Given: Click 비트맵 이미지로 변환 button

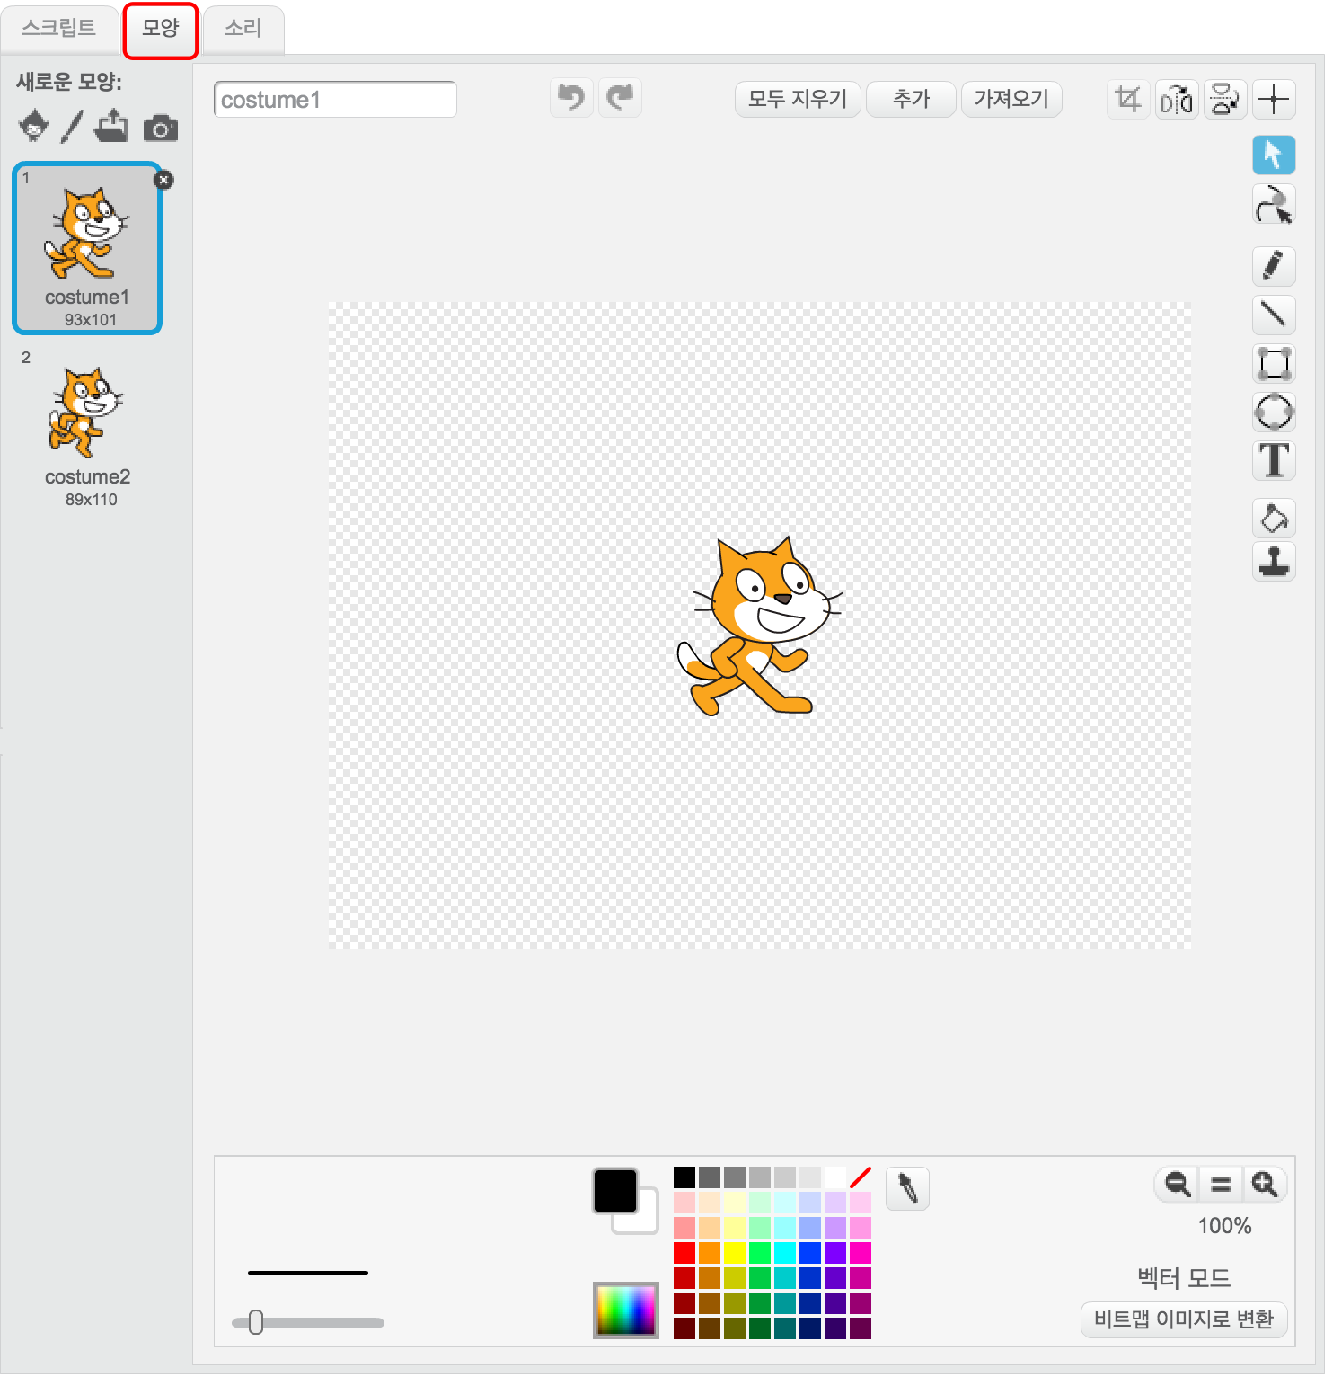Looking at the screenshot, I should click(1184, 1319).
